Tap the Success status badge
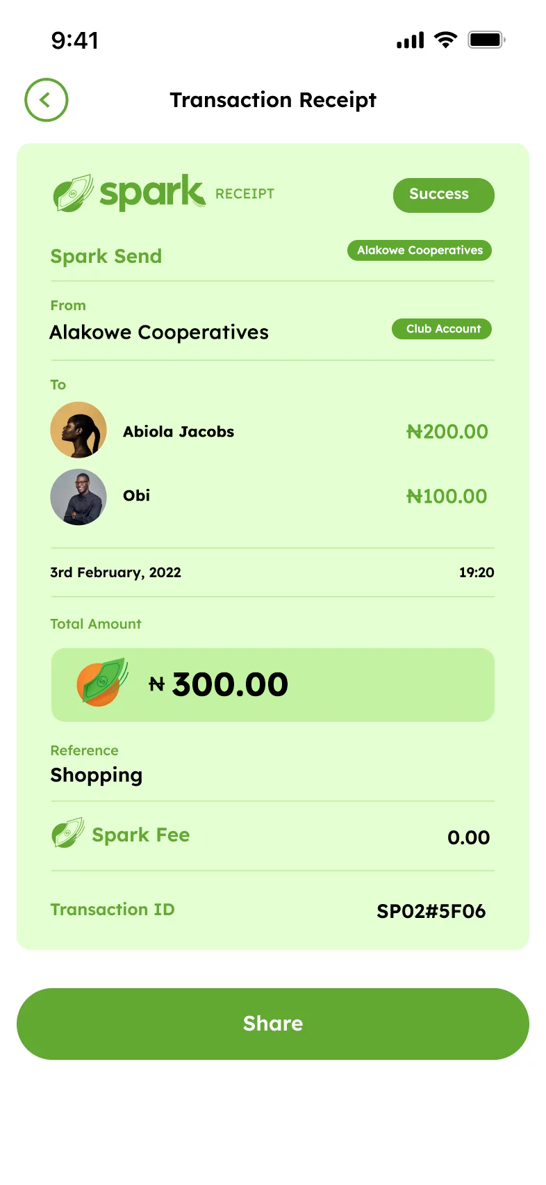The image size is (546, 1185). pyautogui.click(x=443, y=195)
